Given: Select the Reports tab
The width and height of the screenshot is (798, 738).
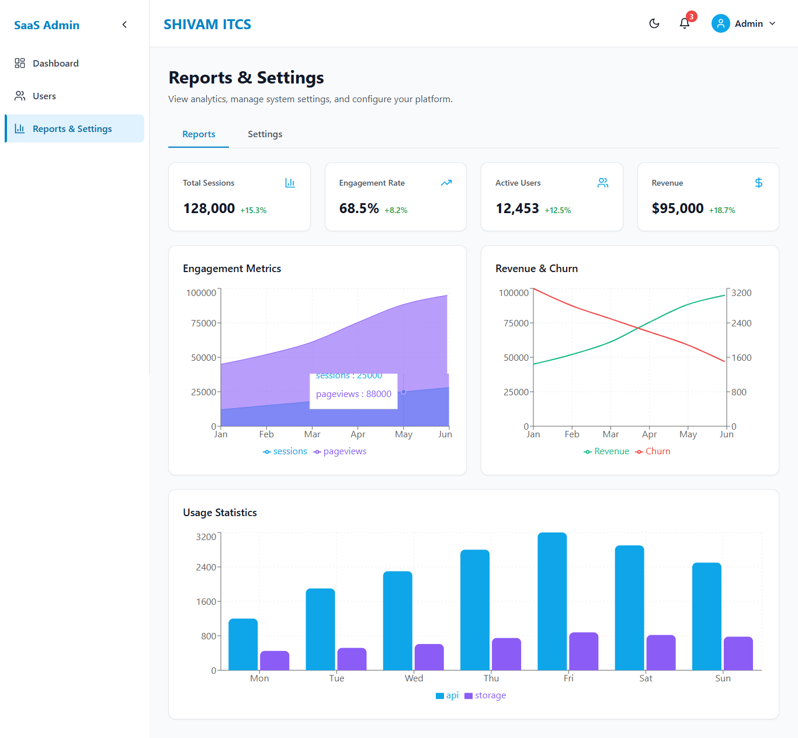Looking at the screenshot, I should (199, 134).
